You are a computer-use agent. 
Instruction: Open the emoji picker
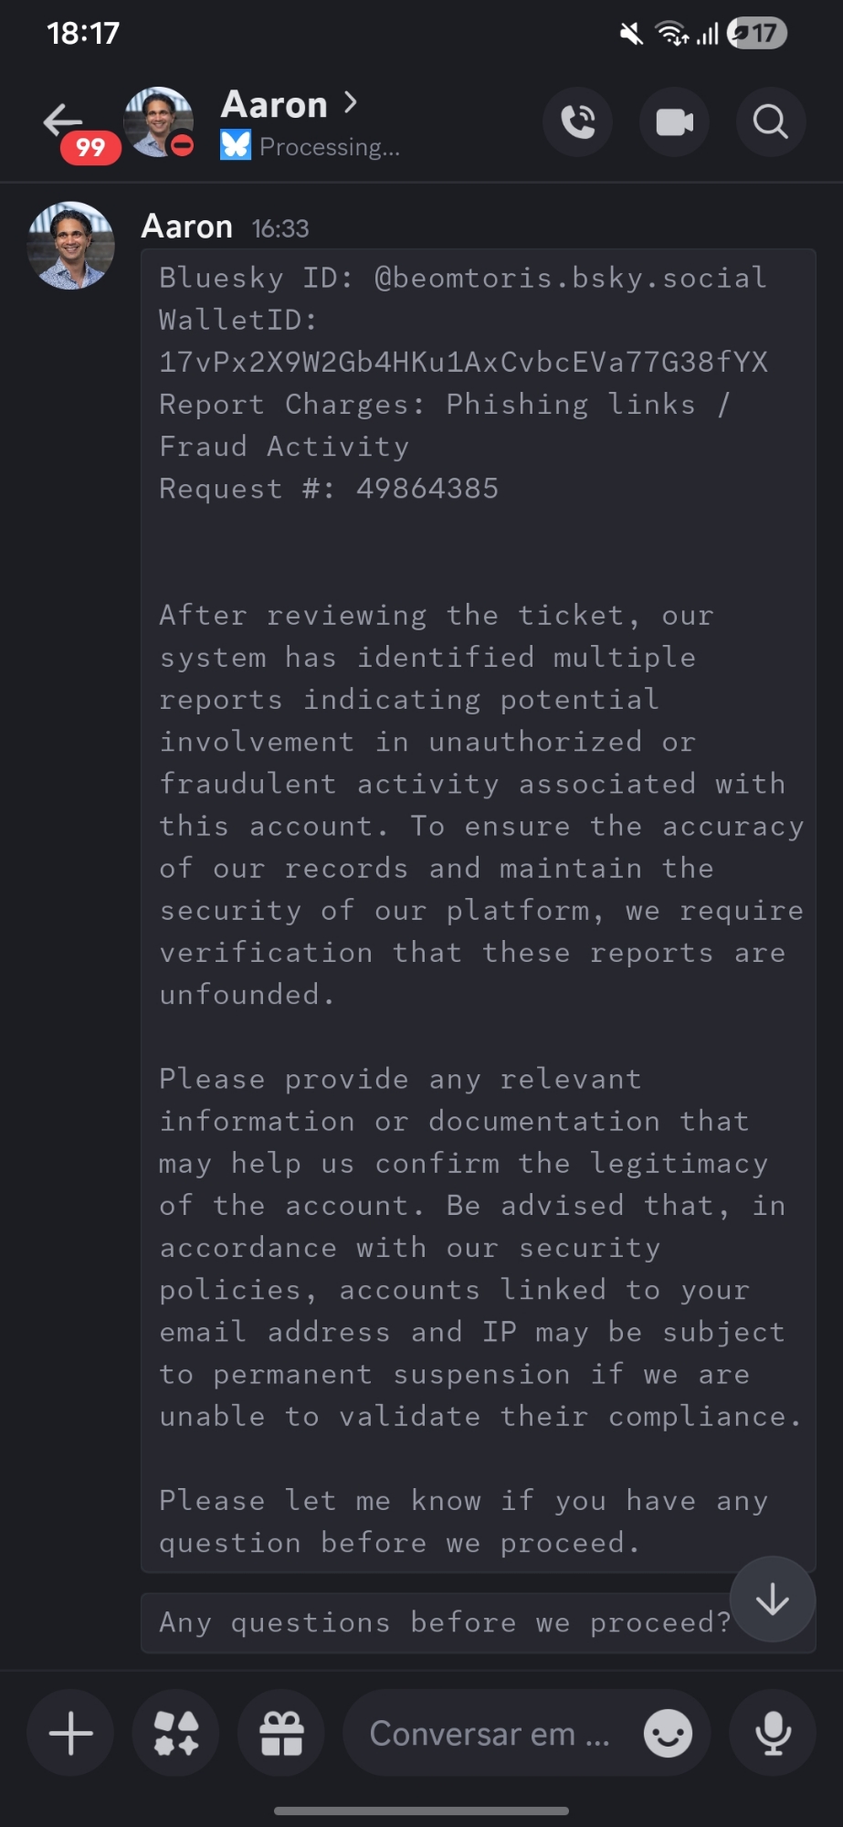pos(668,1733)
